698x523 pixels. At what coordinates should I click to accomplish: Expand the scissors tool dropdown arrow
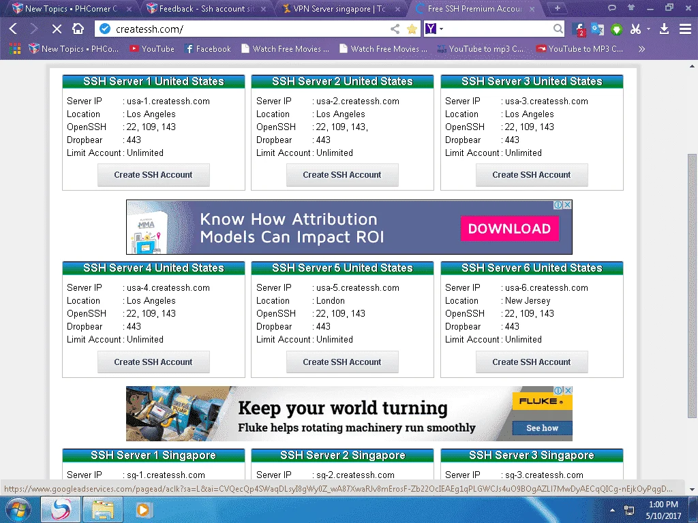coord(649,29)
